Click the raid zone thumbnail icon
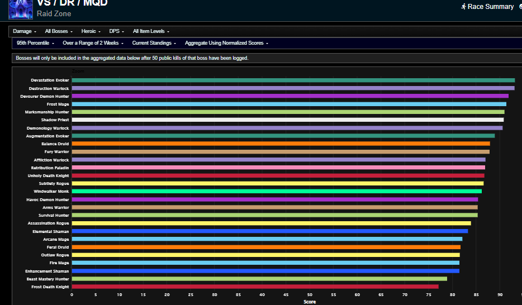 point(21,9)
